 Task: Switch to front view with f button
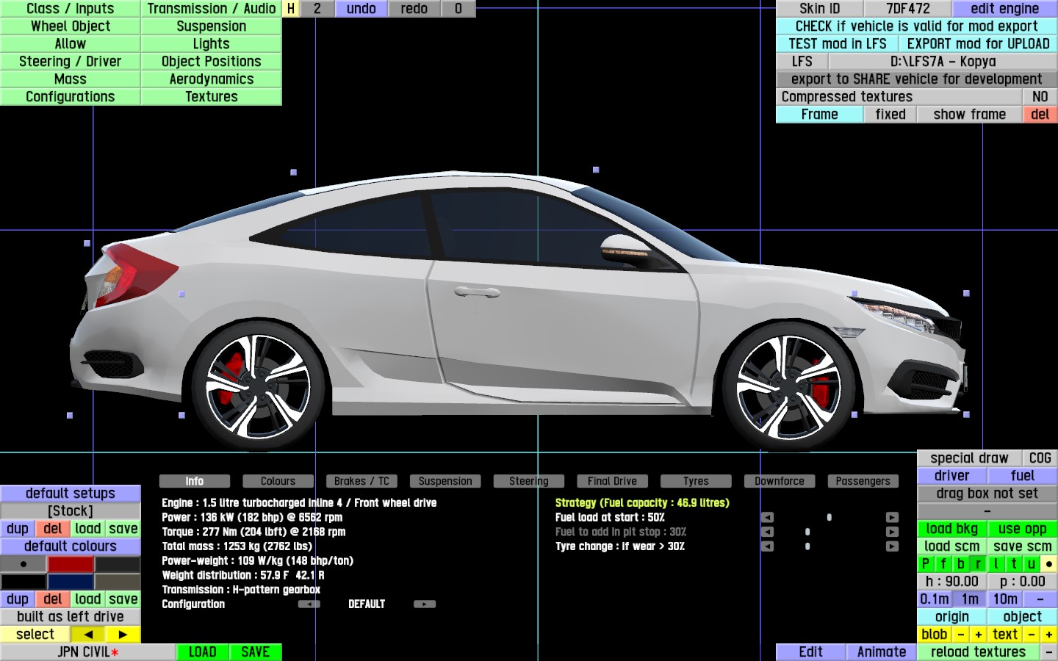tap(943, 564)
